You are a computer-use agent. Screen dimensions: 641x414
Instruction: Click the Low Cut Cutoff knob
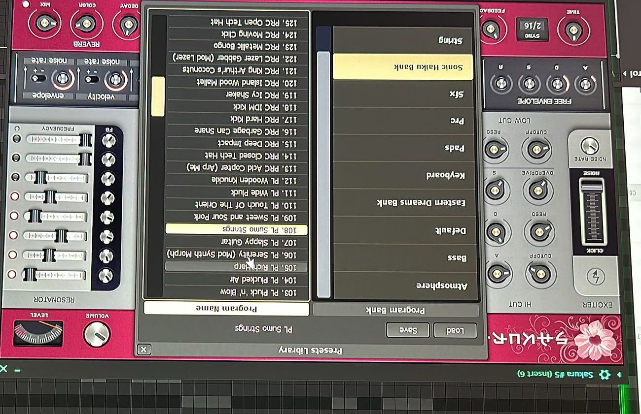(537, 149)
